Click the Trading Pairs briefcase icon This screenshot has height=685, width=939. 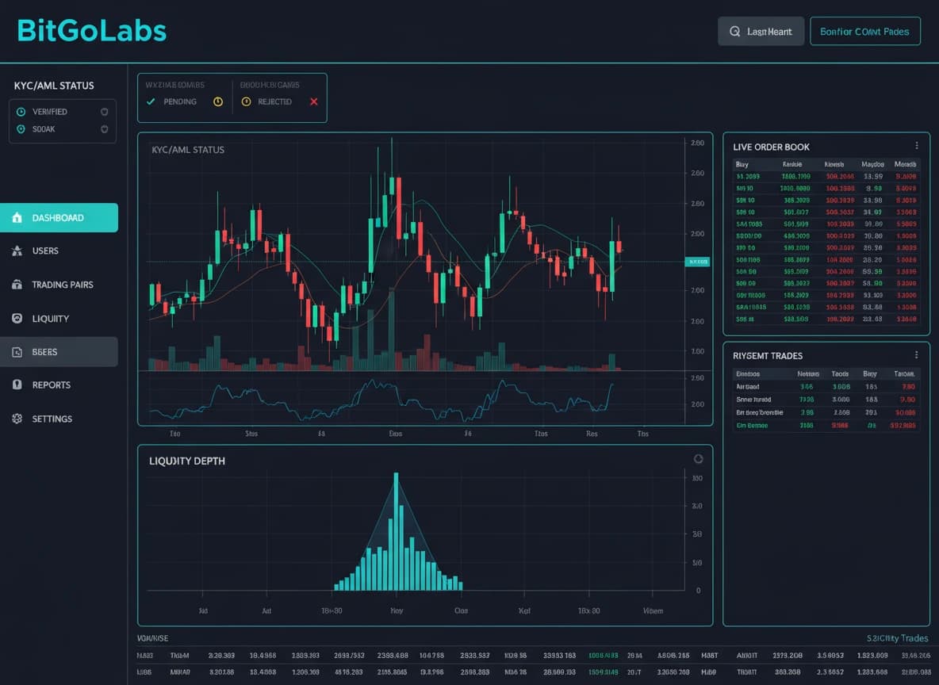17,285
